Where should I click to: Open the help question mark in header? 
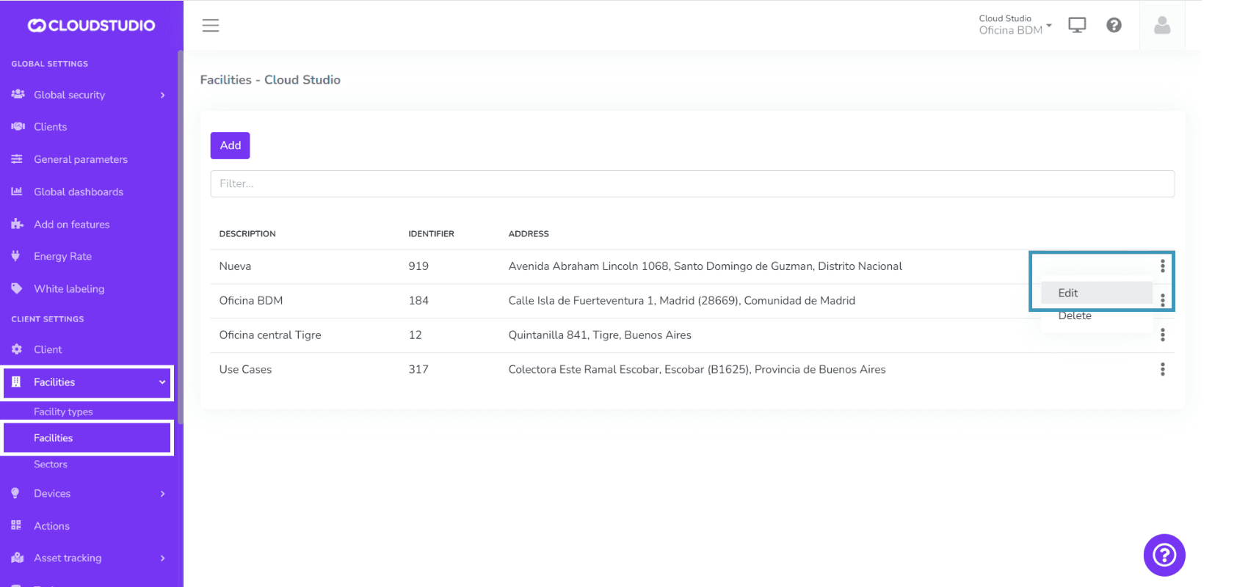(1114, 26)
